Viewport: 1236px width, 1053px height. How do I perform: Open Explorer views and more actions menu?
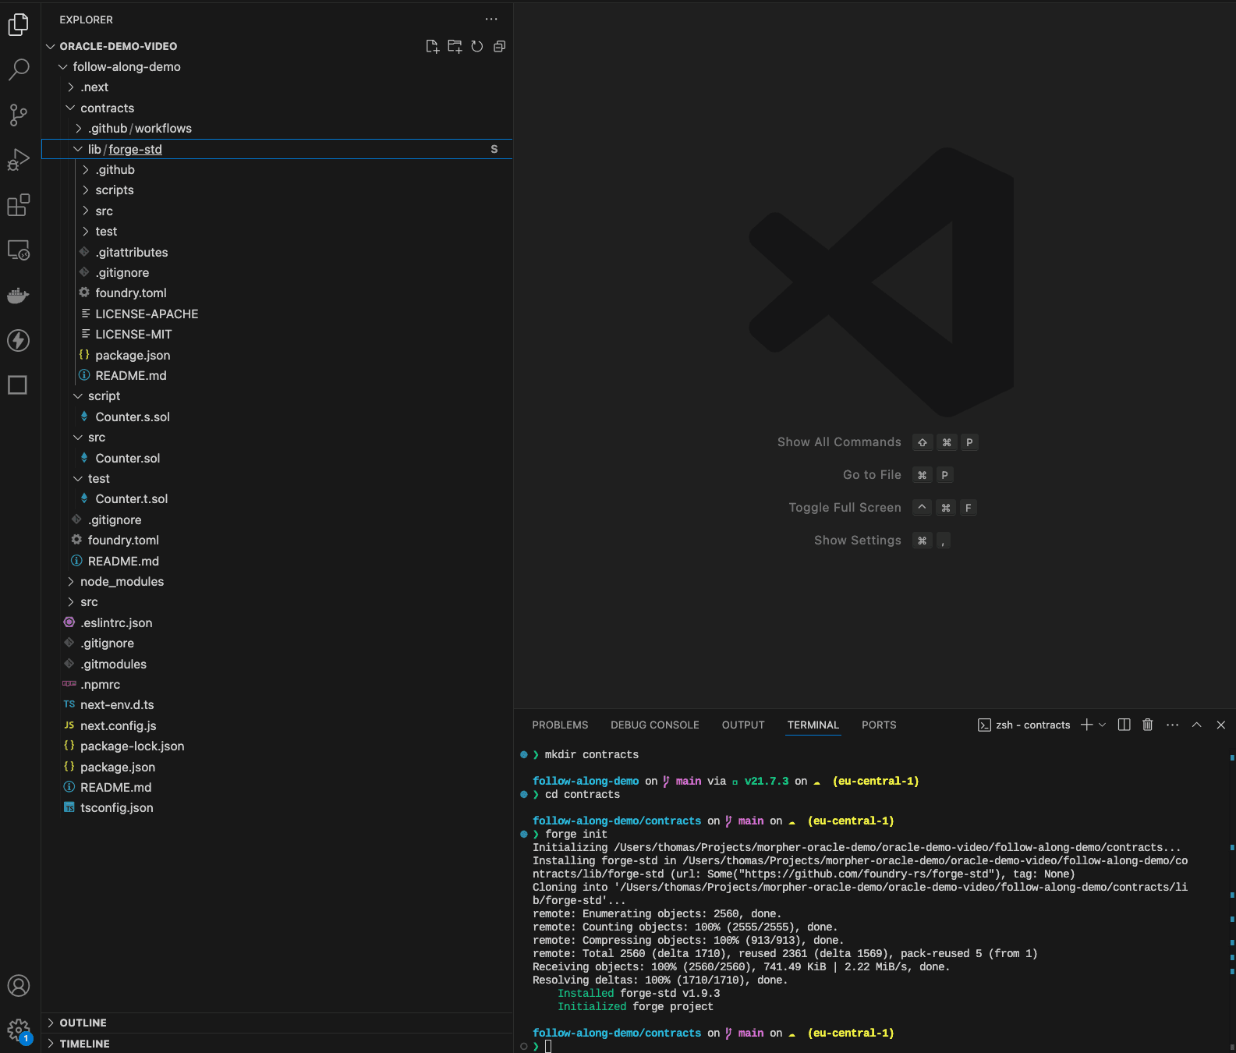coord(491,19)
